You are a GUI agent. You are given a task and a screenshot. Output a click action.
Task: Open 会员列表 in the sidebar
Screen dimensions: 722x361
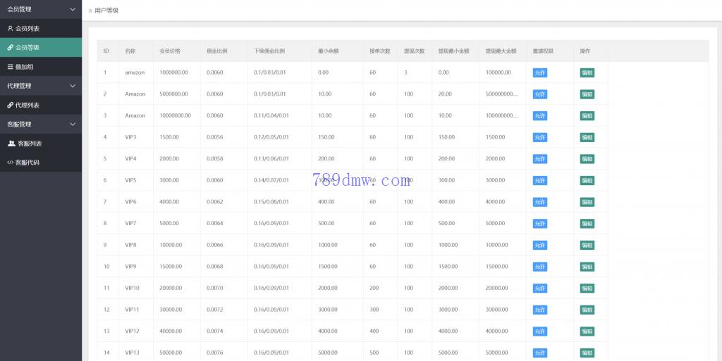[x=27, y=28]
